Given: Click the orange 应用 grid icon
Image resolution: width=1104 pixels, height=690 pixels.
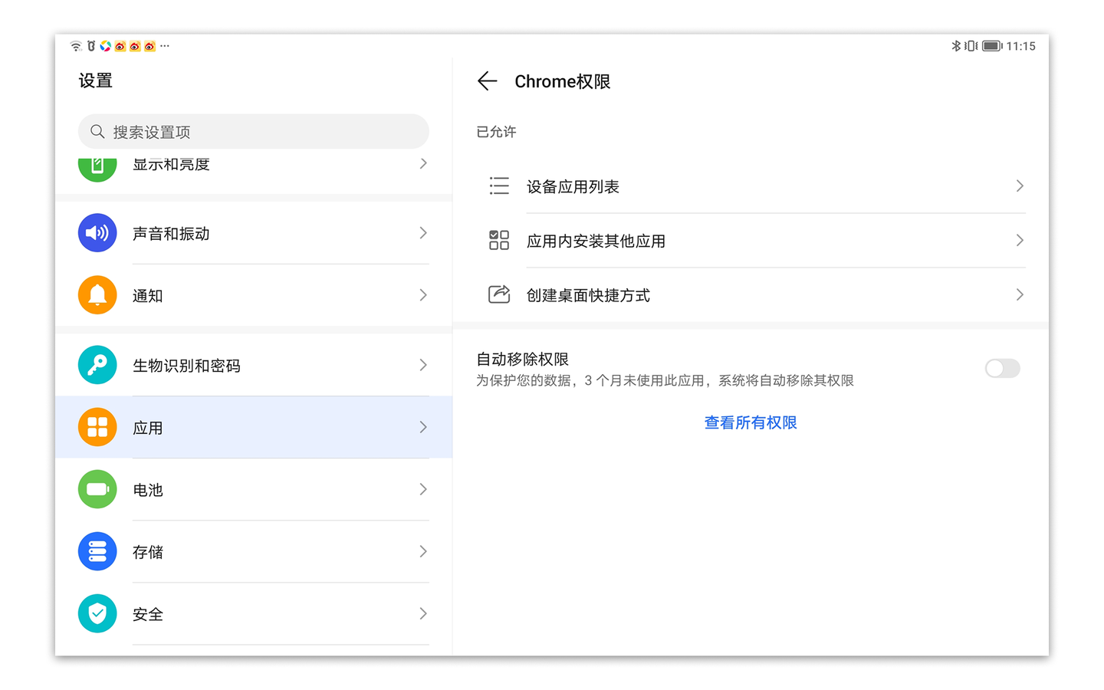Looking at the screenshot, I should coord(97,427).
